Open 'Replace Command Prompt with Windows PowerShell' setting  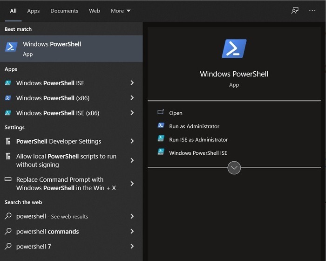66,184
